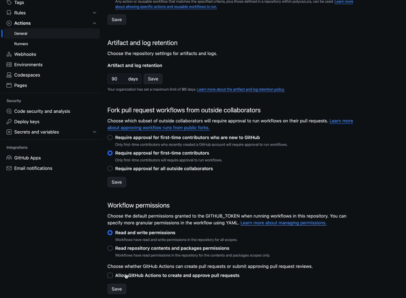Collapse the Actions section chevron

pos(94,23)
